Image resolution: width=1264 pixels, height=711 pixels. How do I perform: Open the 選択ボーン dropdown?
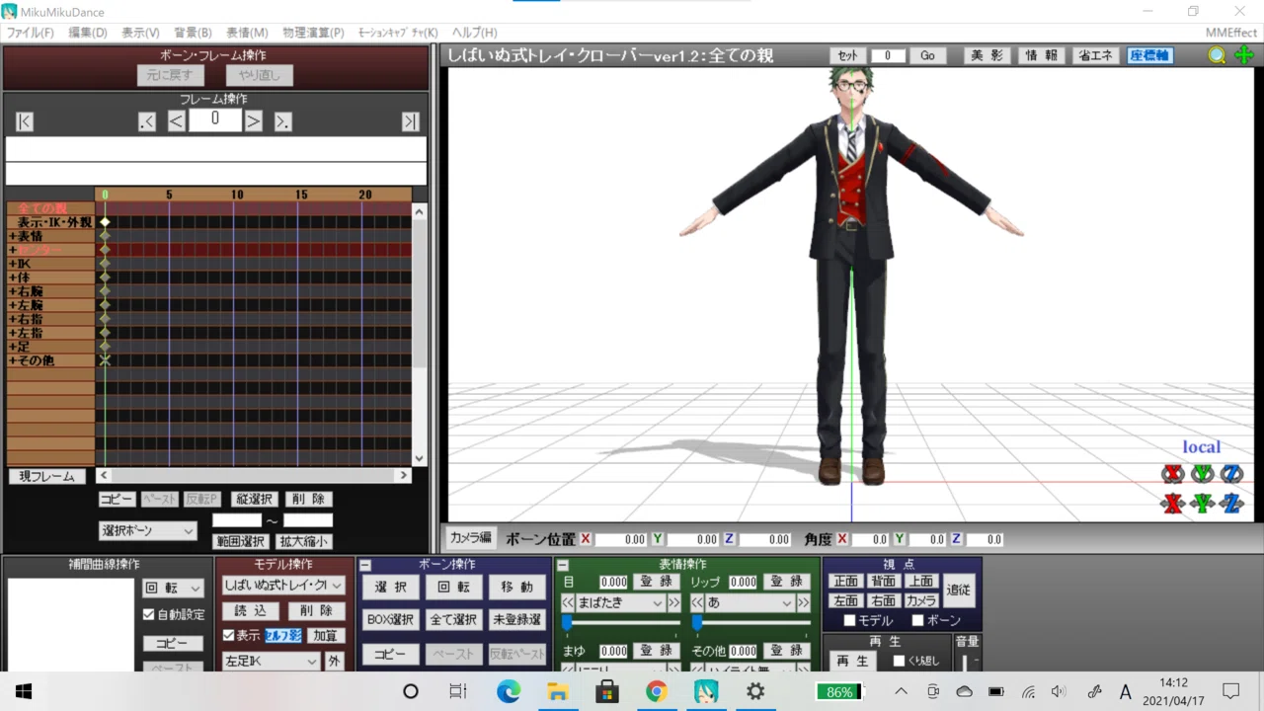point(148,530)
